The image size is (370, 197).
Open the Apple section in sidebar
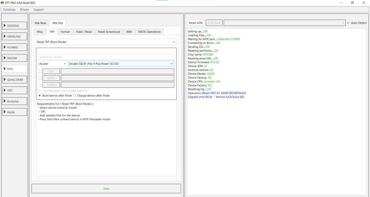14,112
